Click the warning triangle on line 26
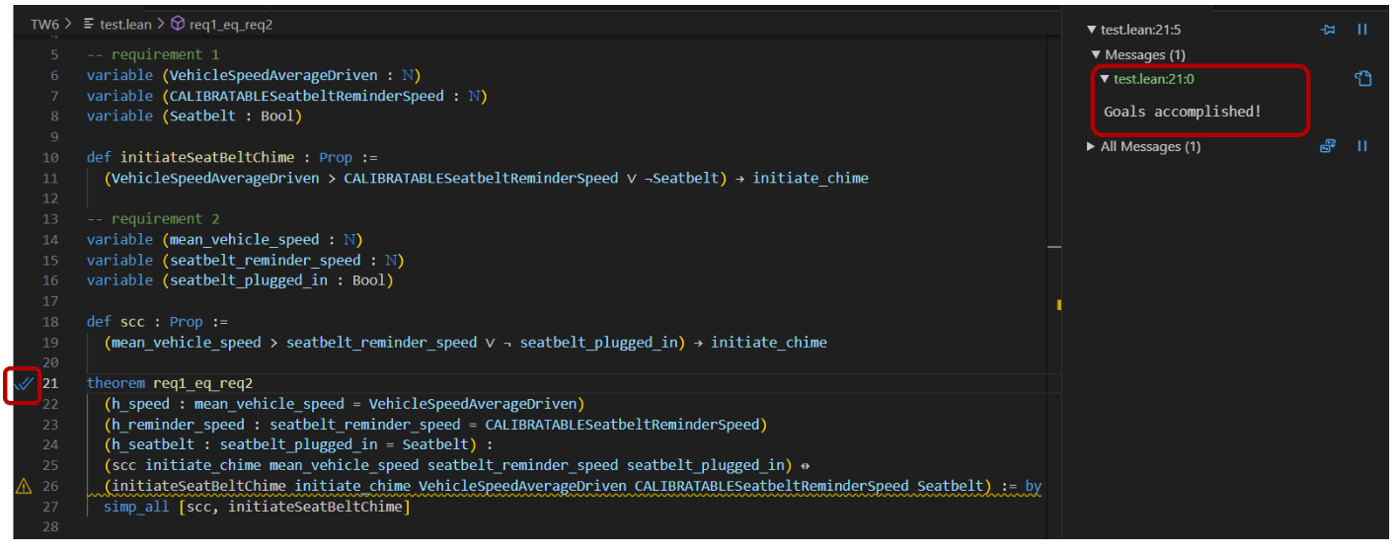1392x554 pixels. pyautogui.click(x=23, y=486)
